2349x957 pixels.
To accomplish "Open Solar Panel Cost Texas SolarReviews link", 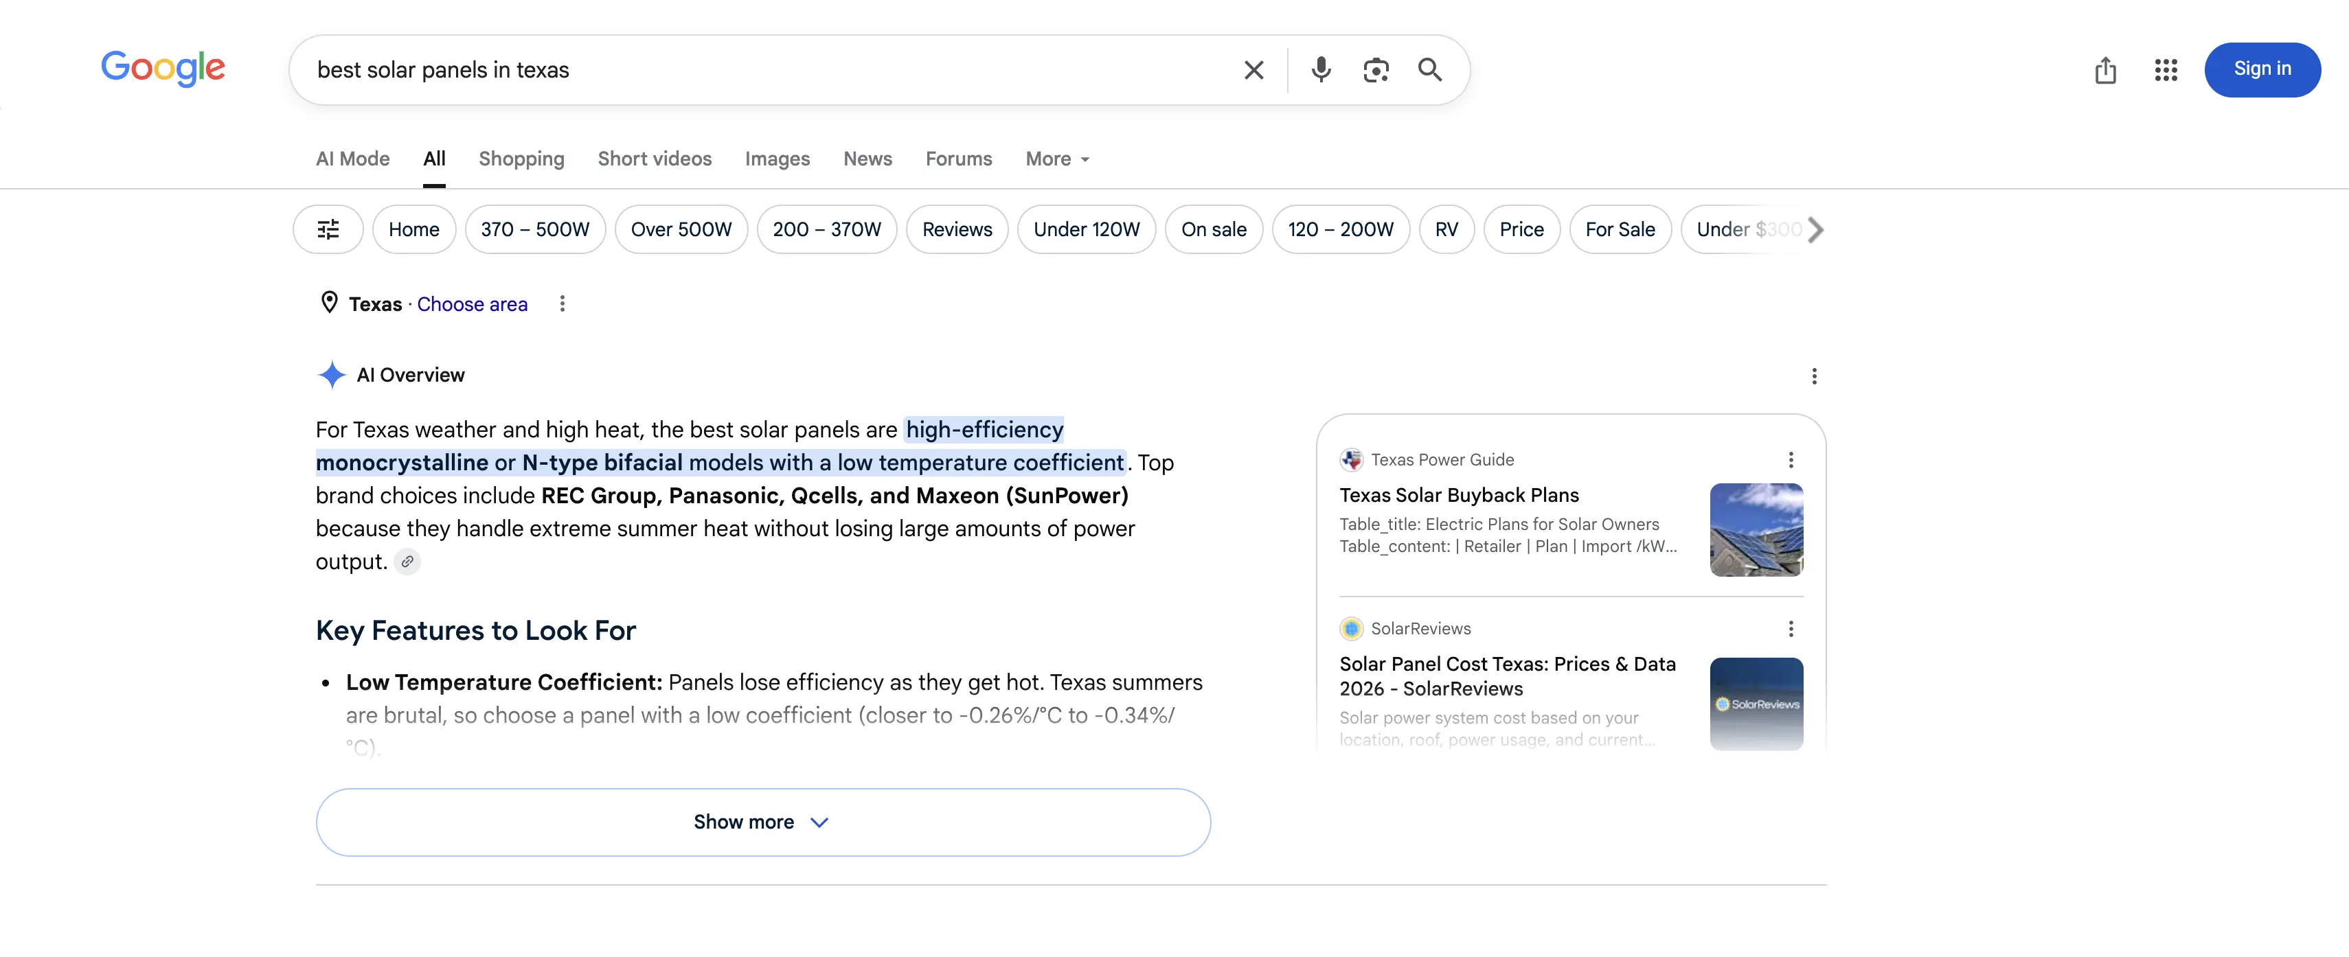I will 1508,676.
